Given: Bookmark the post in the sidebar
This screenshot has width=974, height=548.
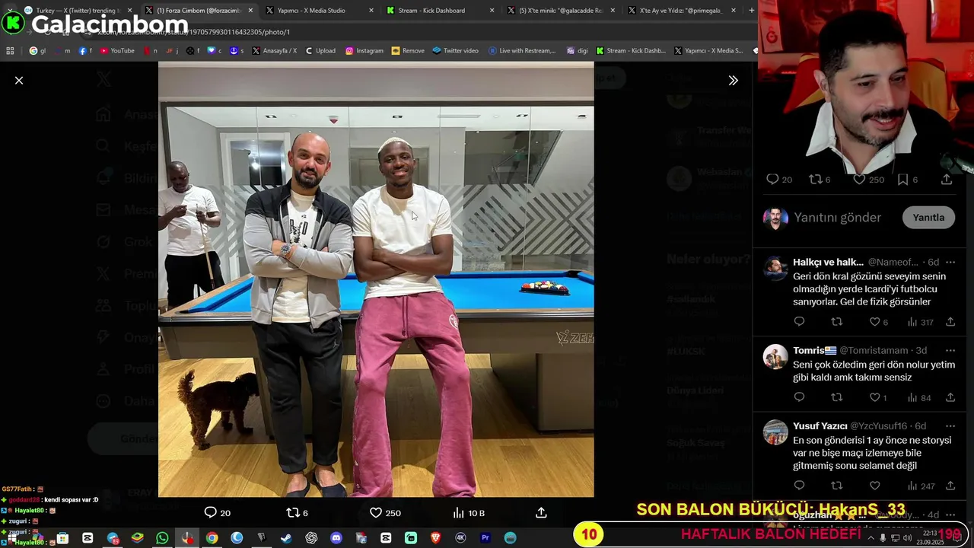Looking at the screenshot, I should tap(902, 180).
